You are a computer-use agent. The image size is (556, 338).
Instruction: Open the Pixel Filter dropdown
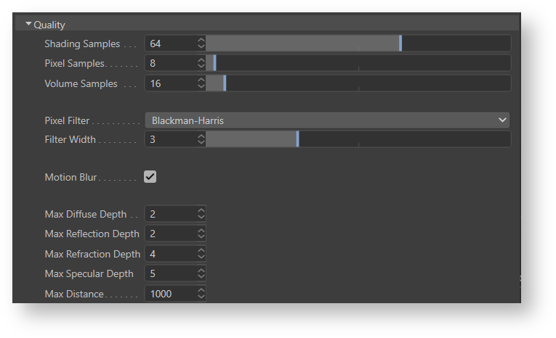click(327, 120)
